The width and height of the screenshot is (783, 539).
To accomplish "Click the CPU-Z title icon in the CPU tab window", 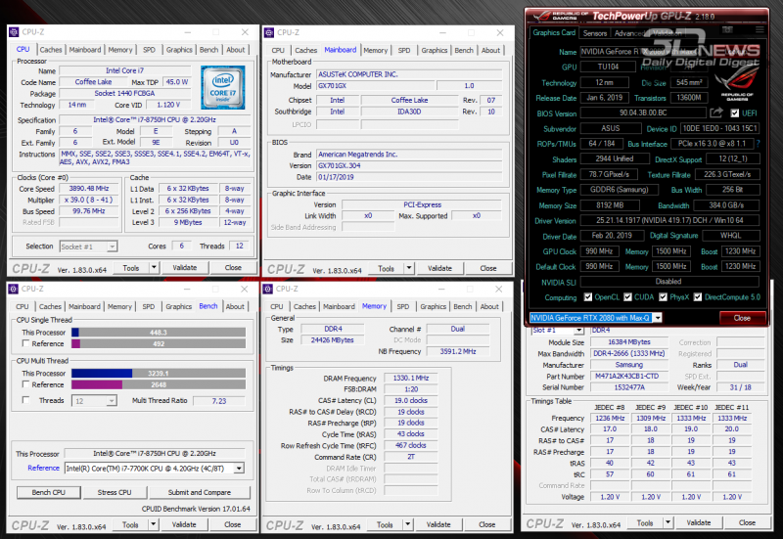I will pyautogui.click(x=14, y=32).
